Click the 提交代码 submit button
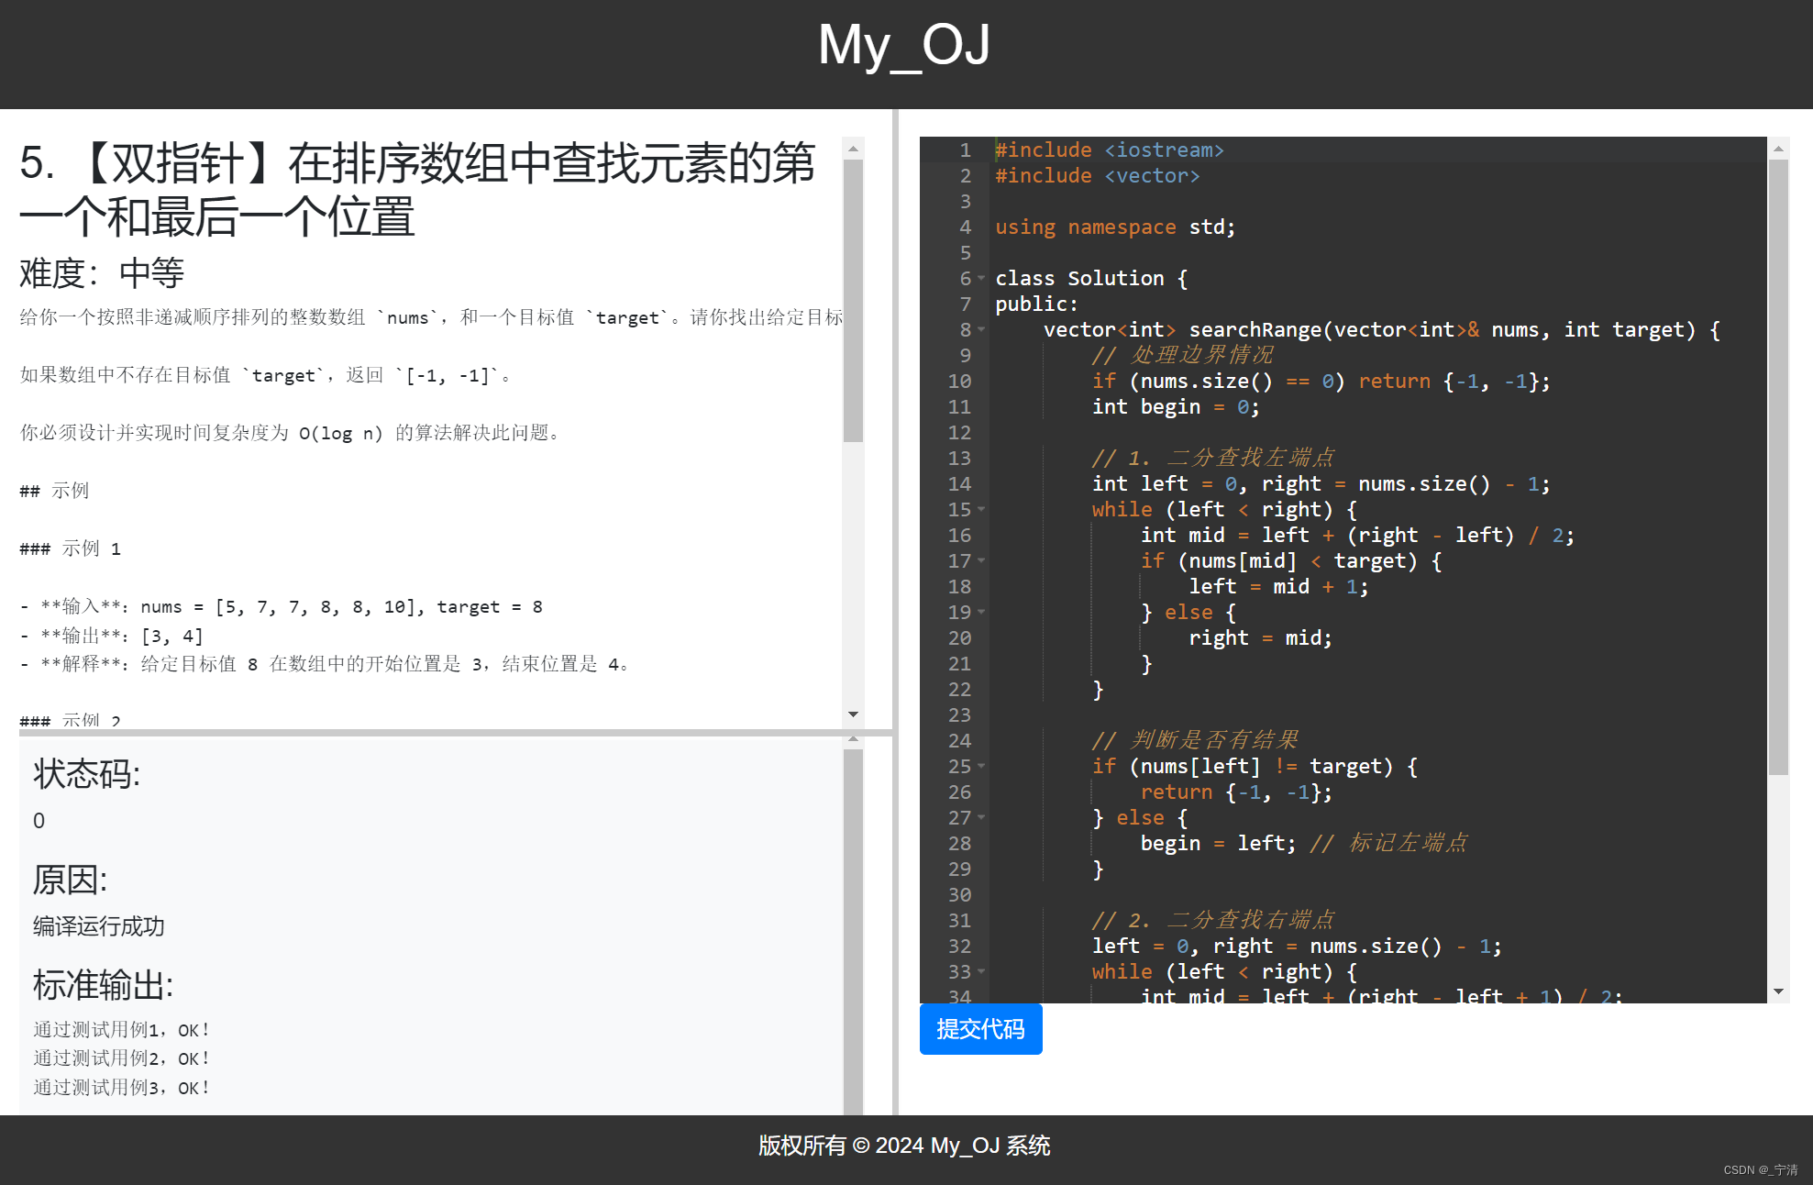 980,1029
